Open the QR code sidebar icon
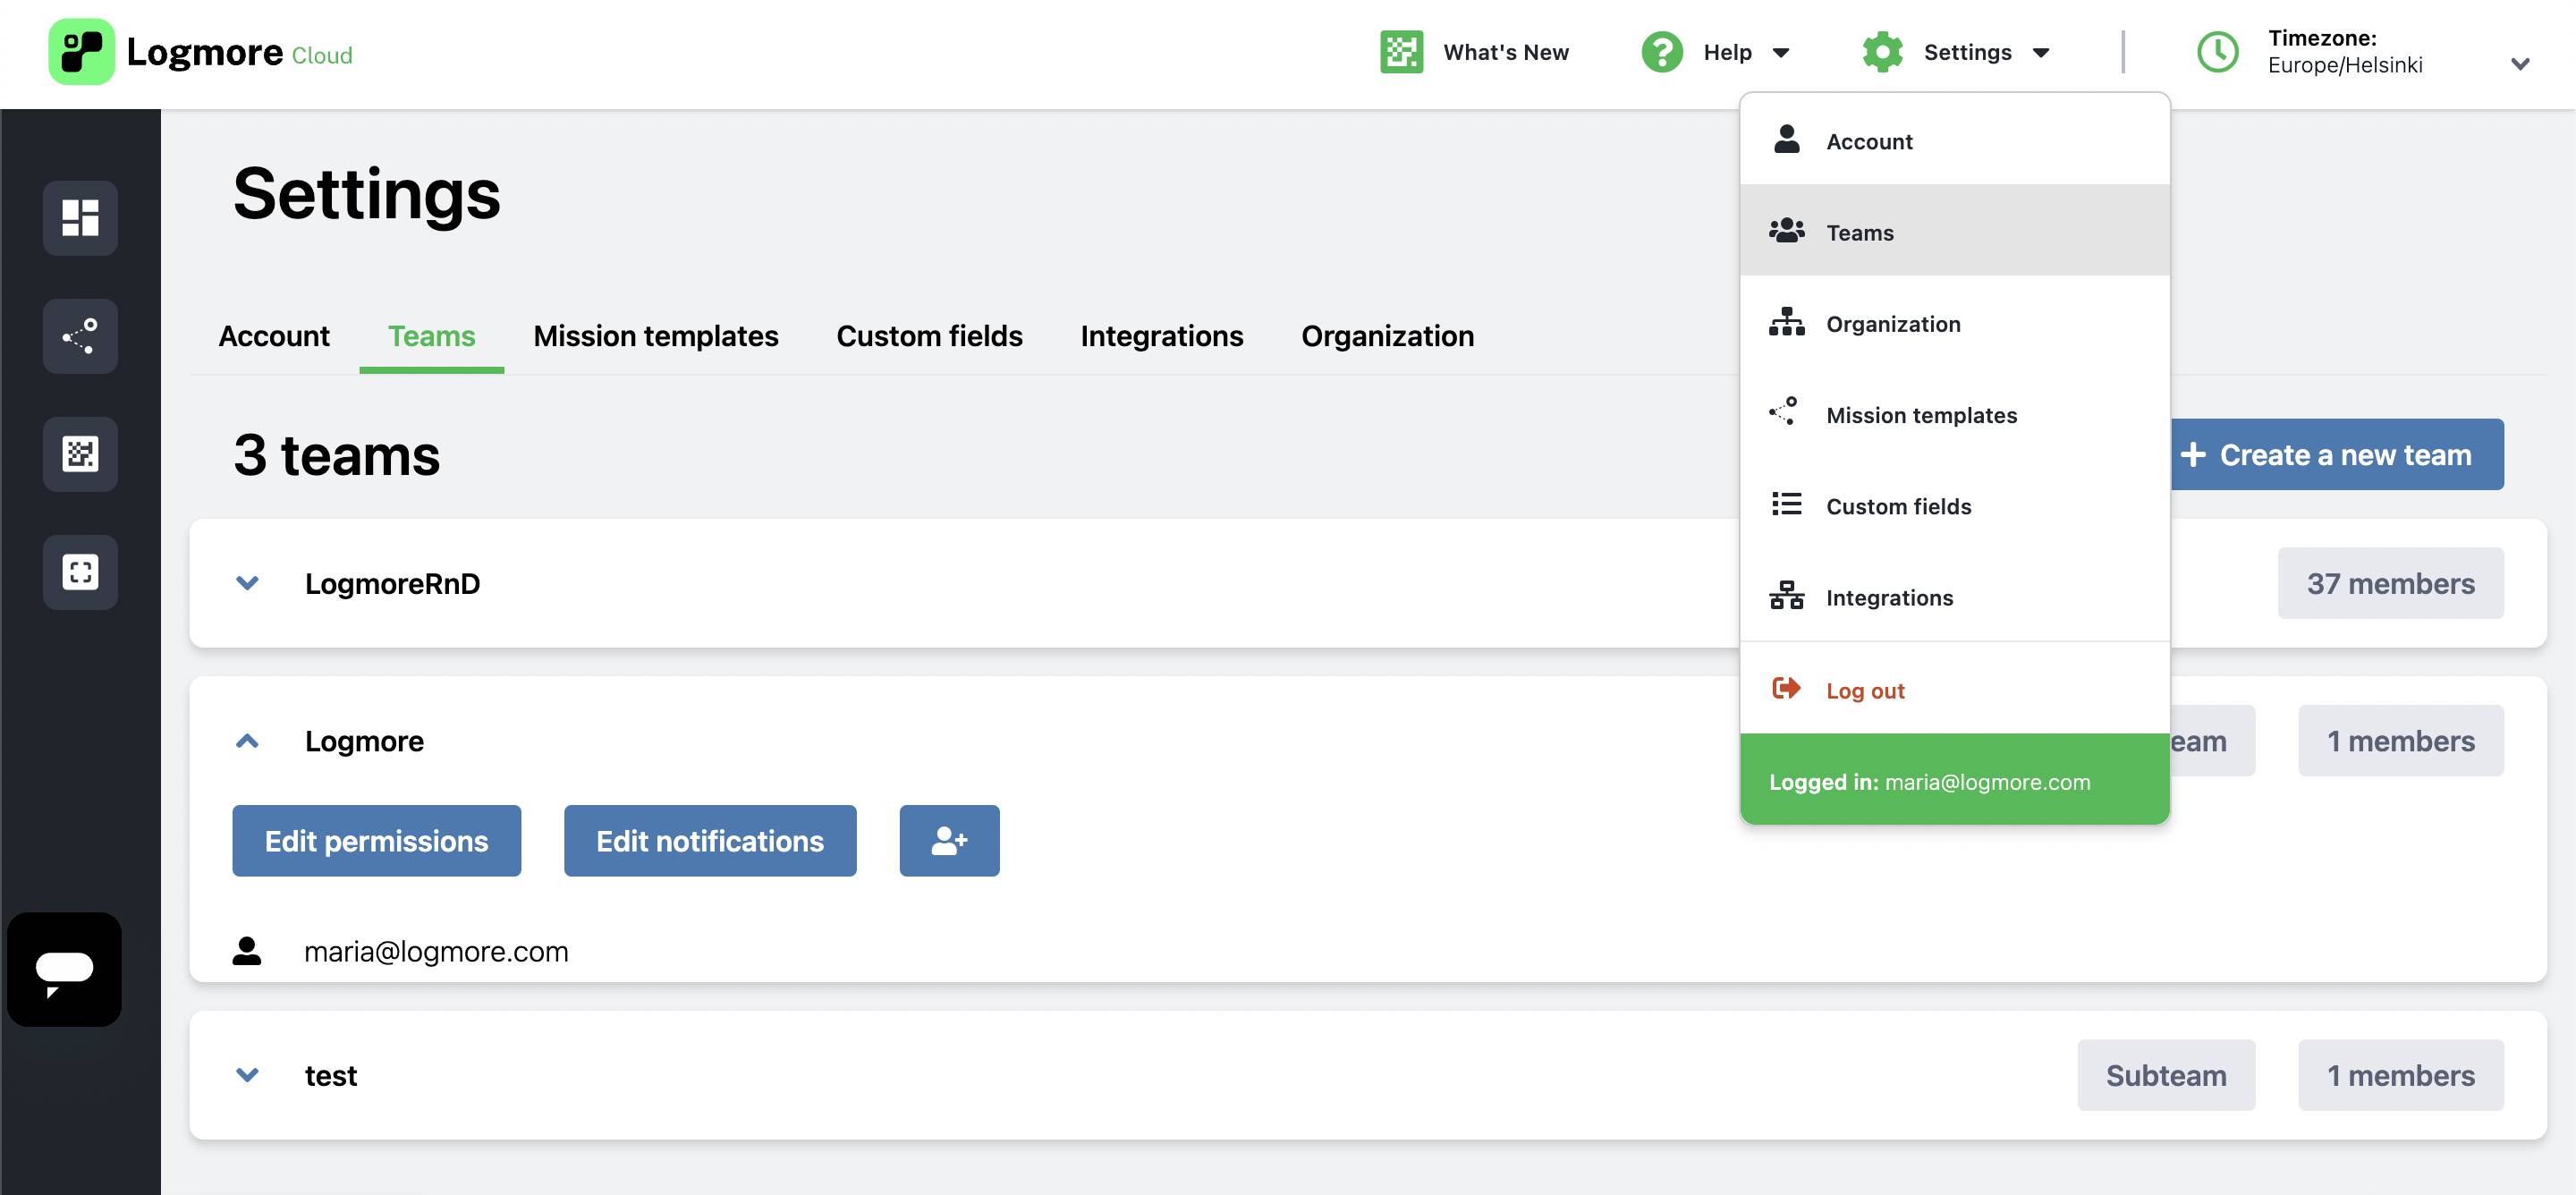 [80, 454]
